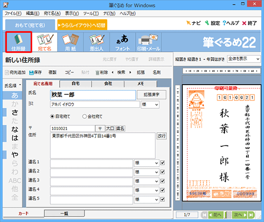Image resolution: width=264 pixels, height=222 pixels.
Task: Jump to first record in preview navigation
Action: [x=204, y=215]
